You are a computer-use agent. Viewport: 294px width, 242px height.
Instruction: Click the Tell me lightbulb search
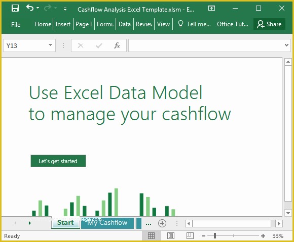[x=194, y=24]
